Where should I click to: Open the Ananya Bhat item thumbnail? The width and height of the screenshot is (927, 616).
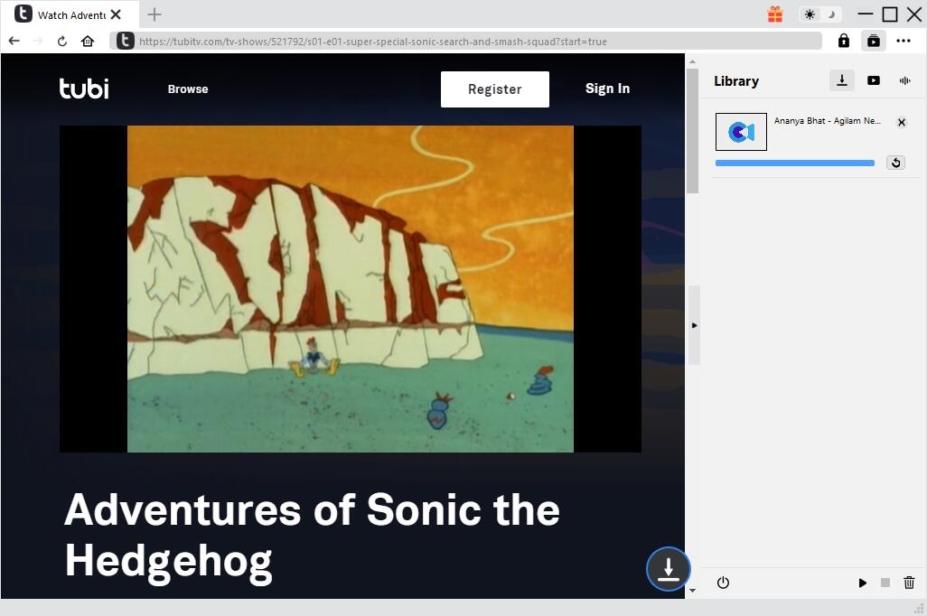point(741,132)
